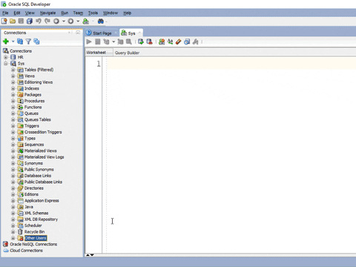This screenshot has height=267, width=356.
Task: Click the New file icon in main toolbar
Action: coord(4,22)
